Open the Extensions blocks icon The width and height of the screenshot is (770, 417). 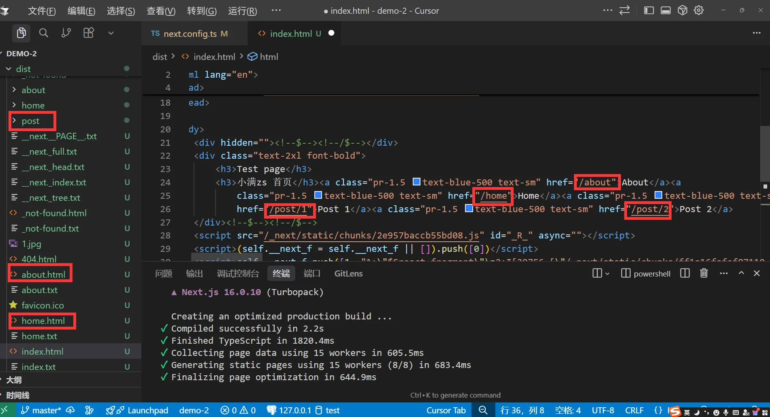(88, 33)
